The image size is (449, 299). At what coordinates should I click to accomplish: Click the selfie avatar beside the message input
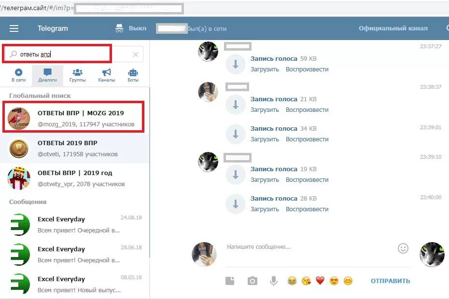click(x=204, y=254)
